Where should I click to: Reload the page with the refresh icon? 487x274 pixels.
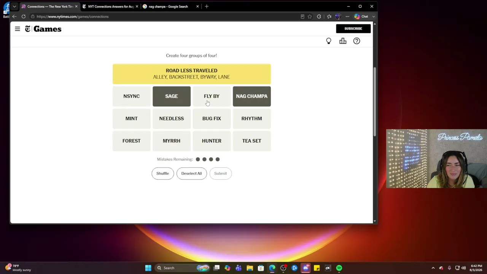[x=24, y=16]
